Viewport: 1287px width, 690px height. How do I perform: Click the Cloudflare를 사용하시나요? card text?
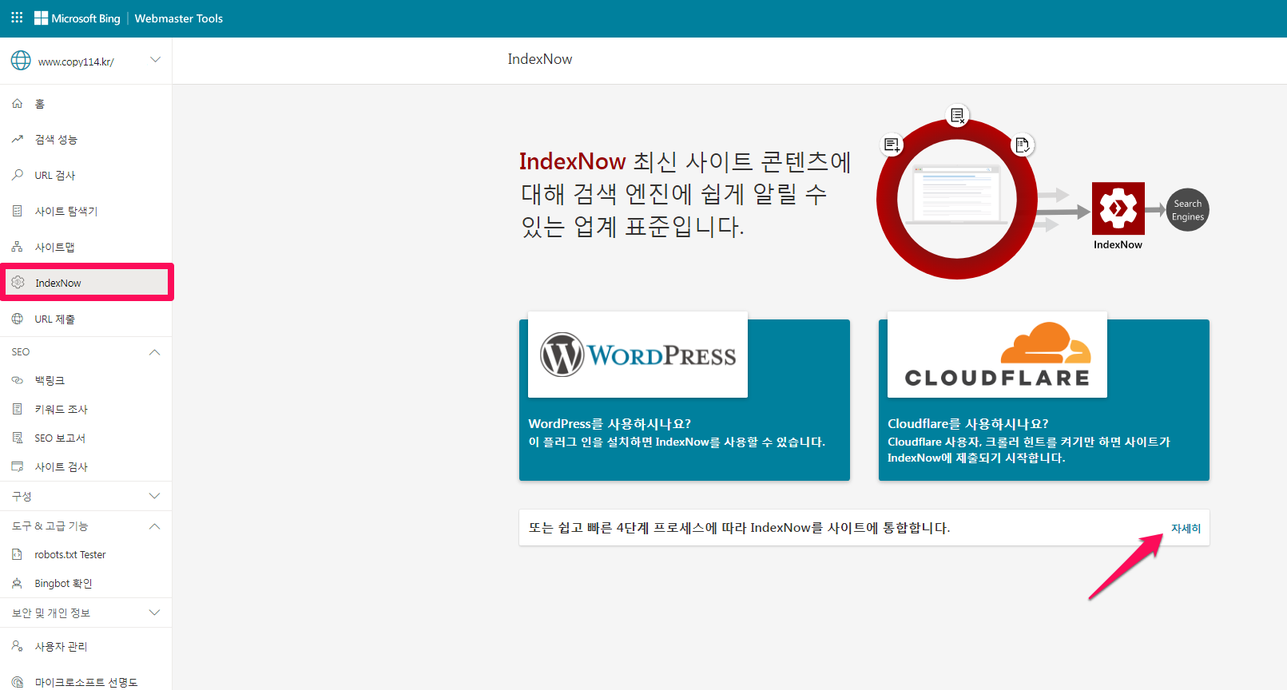pos(968,424)
